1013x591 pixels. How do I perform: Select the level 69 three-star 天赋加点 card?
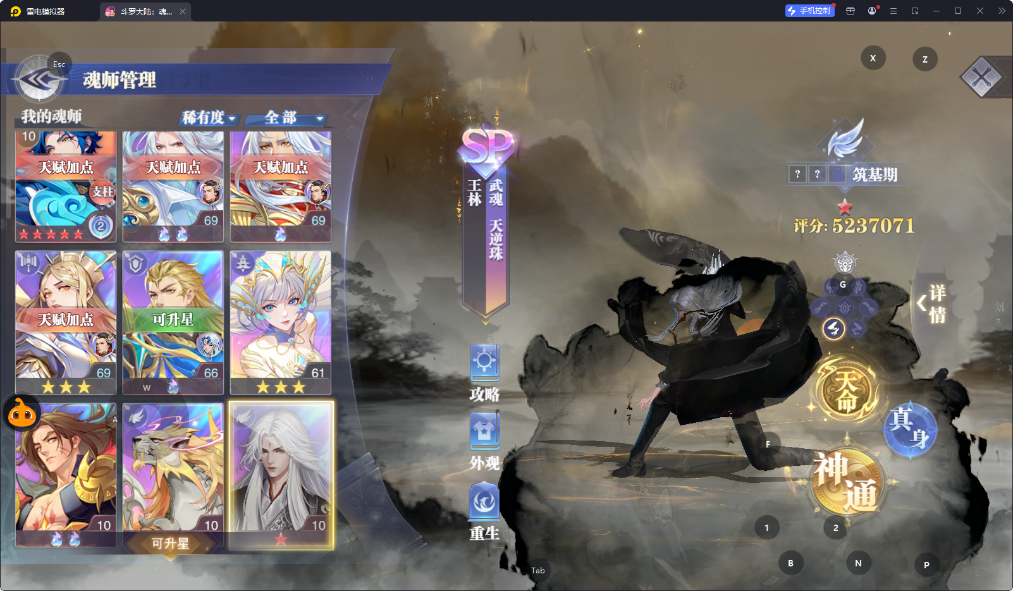click(x=66, y=322)
